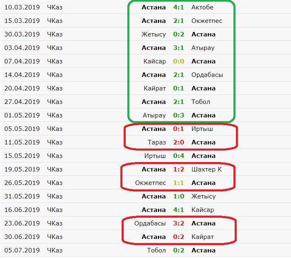
Task: Click the 1:1 score of Окжетпес match
Action: (x=179, y=183)
